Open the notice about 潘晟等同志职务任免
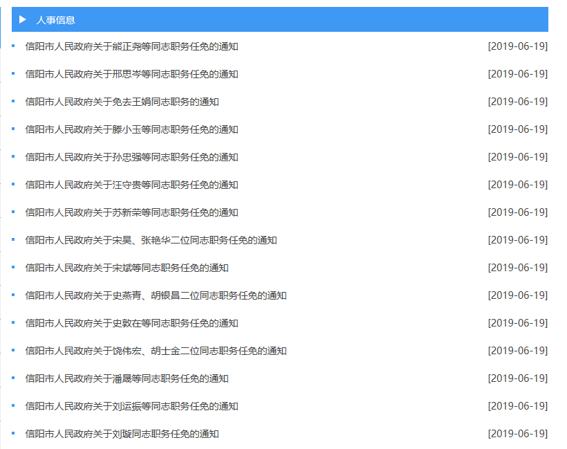Viewport: 567px width, 449px height. [x=127, y=378]
